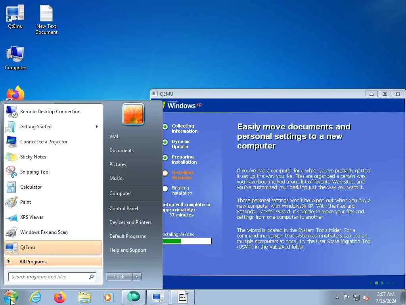Open Devices and Printers
Image resolution: width=406 pixels, height=305 pixels.
tap(130, 222)
